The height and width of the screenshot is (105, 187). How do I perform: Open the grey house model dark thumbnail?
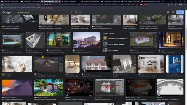(x=140, y=87)
